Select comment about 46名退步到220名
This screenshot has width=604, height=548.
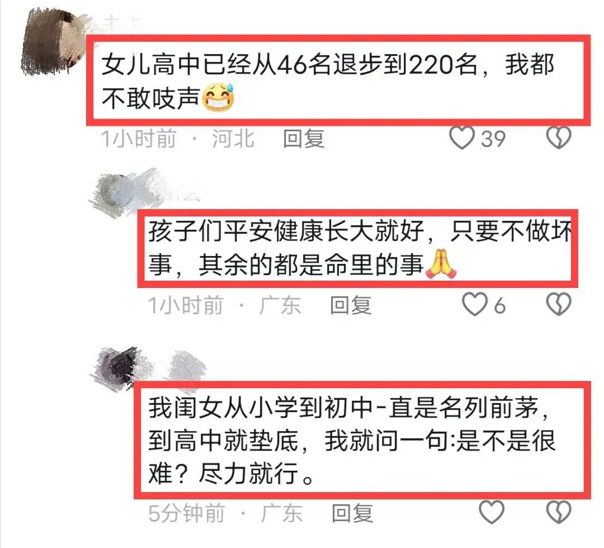click(338, 80)
